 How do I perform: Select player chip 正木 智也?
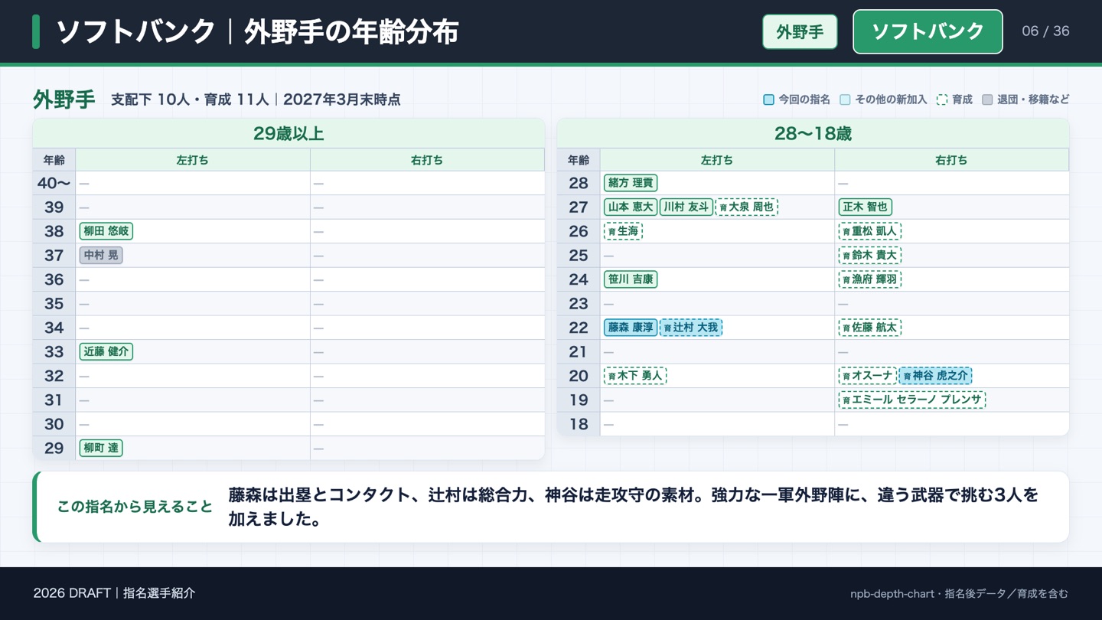pos(865,207)
